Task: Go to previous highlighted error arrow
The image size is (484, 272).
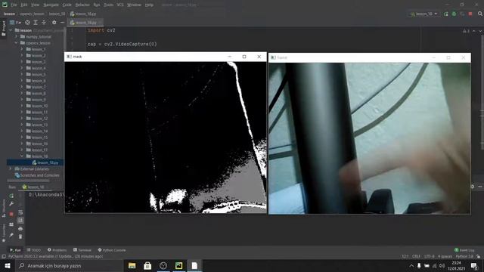Action: pos(474,31)
